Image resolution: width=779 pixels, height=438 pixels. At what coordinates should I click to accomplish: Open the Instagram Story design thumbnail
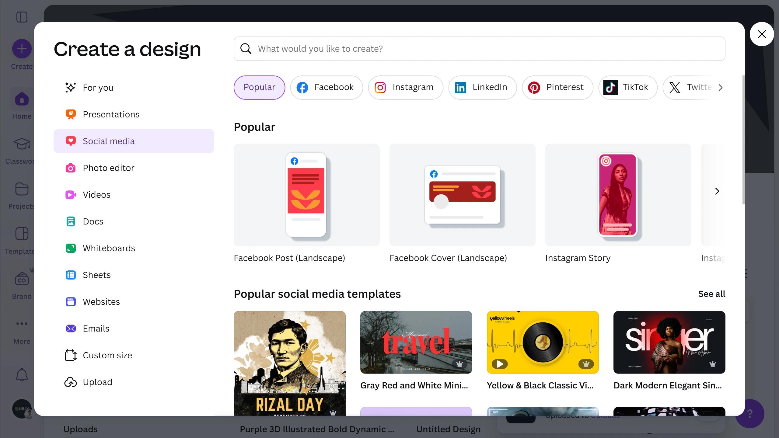pyautogui.click(x=618, y=195)
